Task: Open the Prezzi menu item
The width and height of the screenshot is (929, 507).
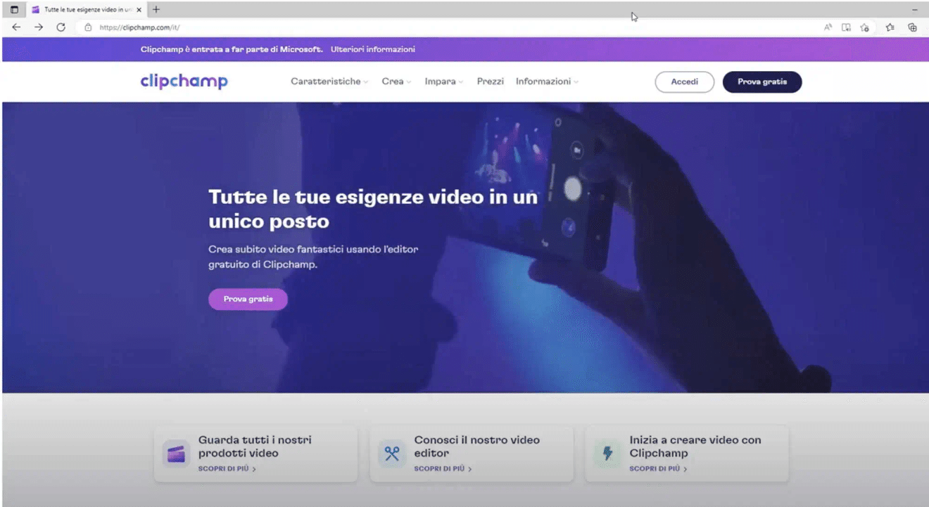Action: 490,82
